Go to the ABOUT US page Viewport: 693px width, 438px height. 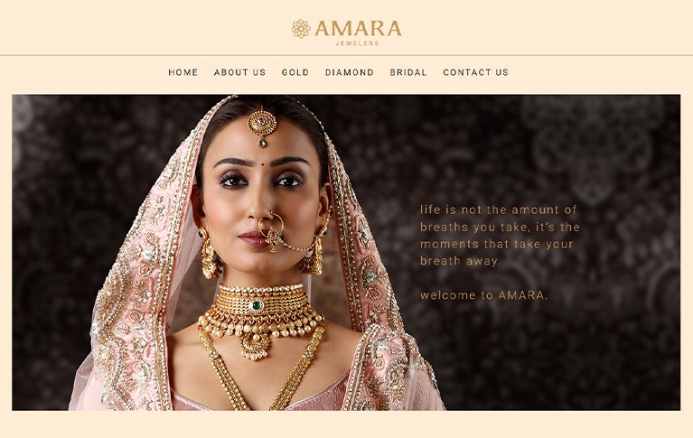tap(240, 72)
